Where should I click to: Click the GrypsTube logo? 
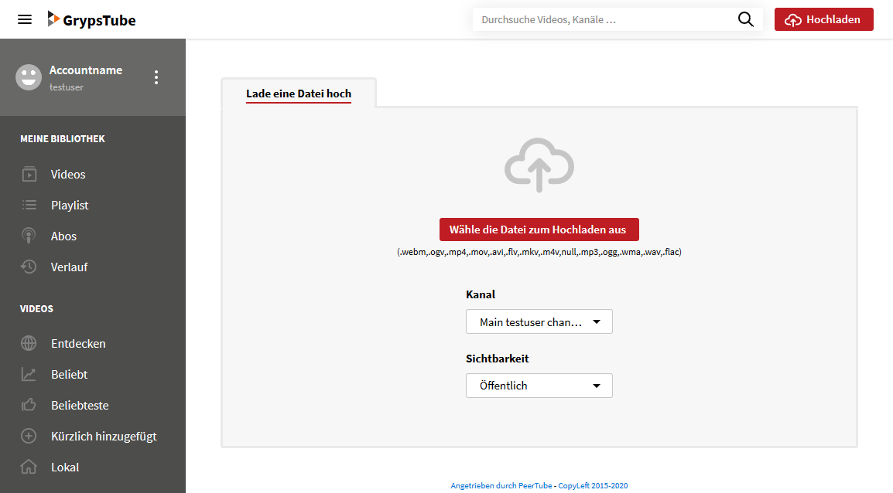(91, 20)
